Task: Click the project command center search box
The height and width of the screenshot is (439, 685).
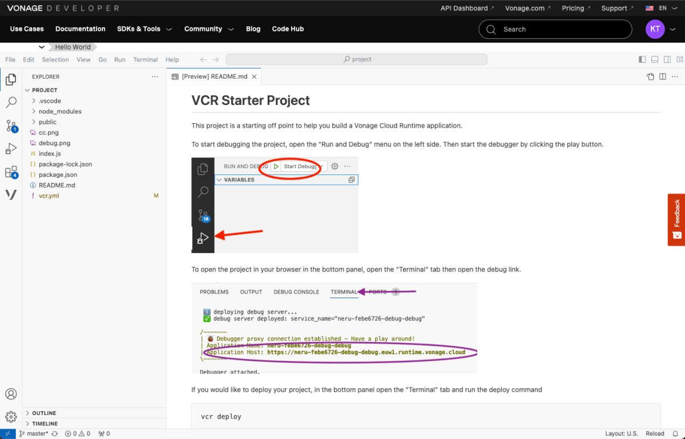Action: tap(357, 59)
